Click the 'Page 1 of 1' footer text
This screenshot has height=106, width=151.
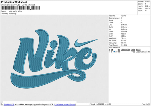pyautogui.click(x=146, y=104)
